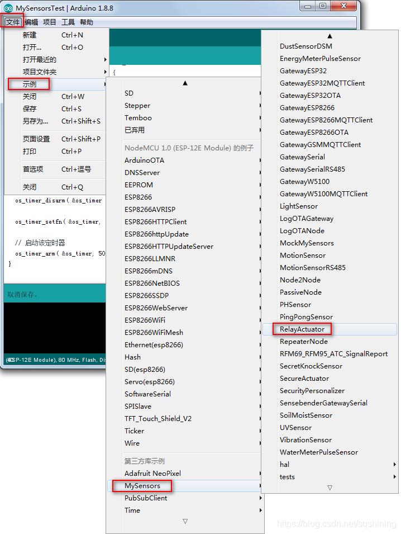Open SoftwareSerial examples submenu

pos(185,394)
